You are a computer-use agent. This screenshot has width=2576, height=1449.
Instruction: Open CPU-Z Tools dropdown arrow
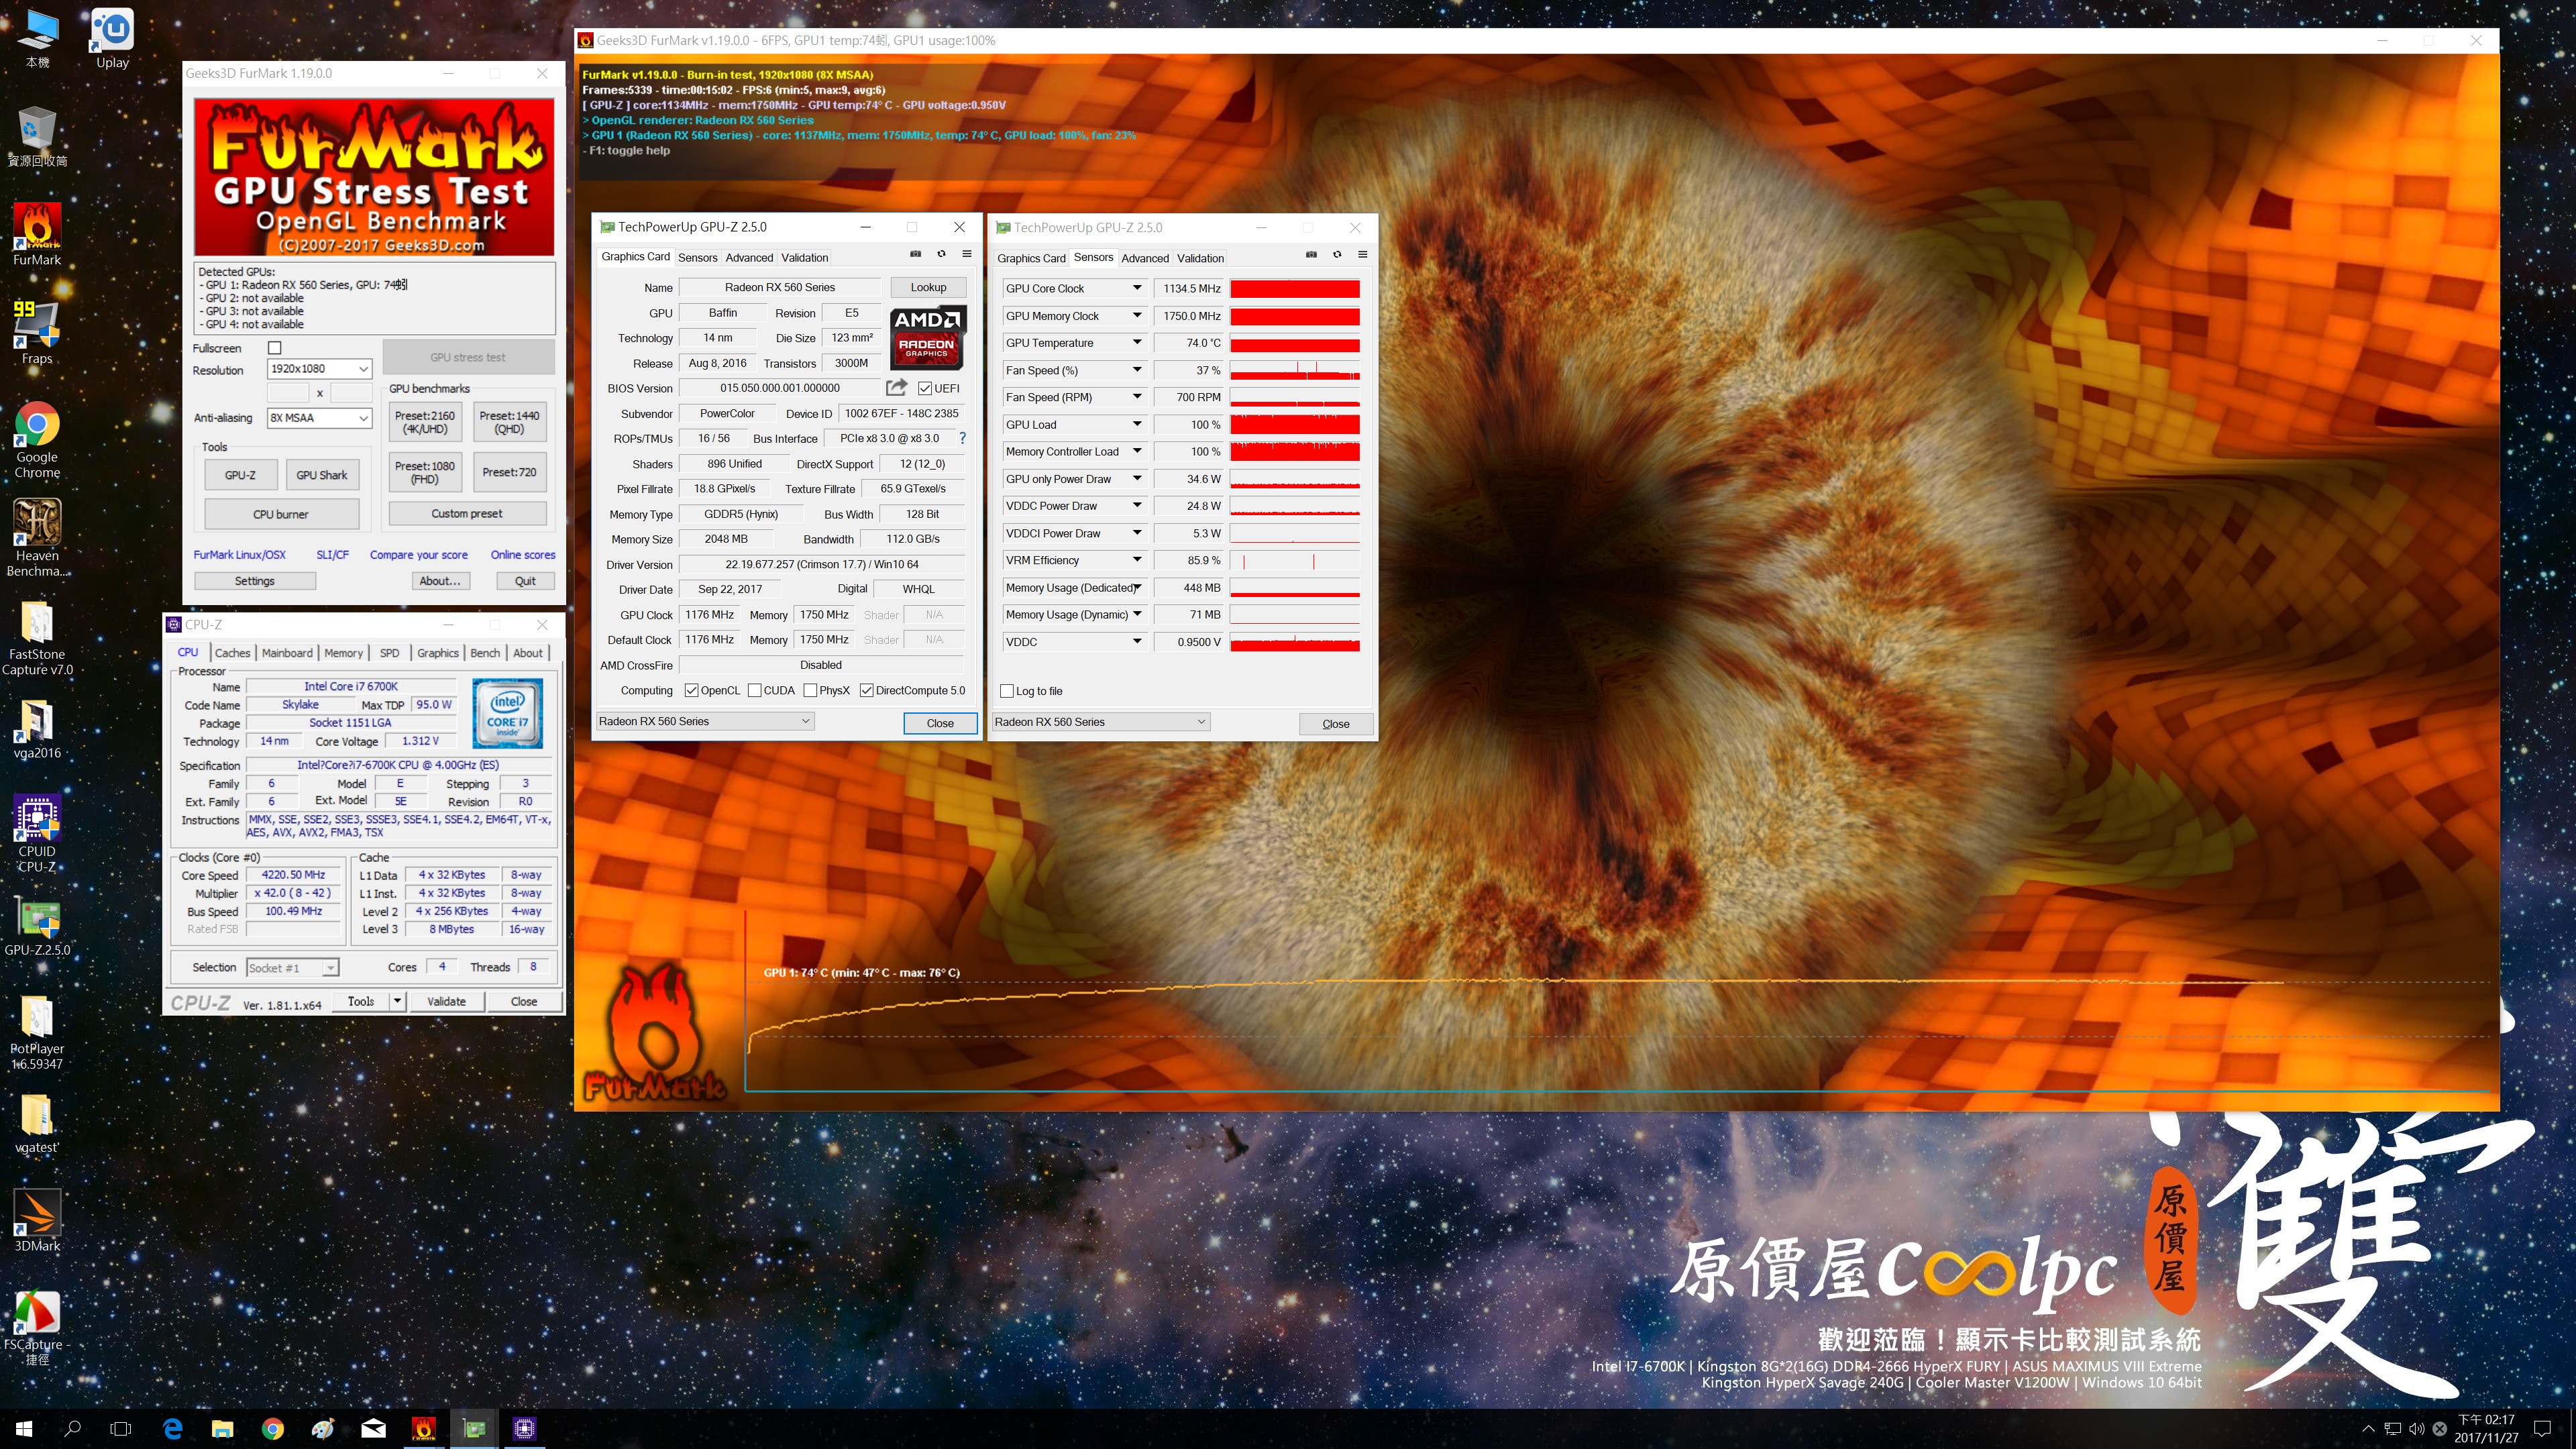point(397,1001)
